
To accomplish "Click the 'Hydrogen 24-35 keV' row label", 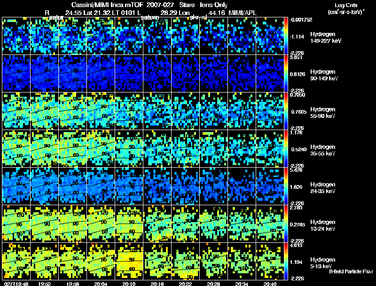I will (x=323, y=188).
